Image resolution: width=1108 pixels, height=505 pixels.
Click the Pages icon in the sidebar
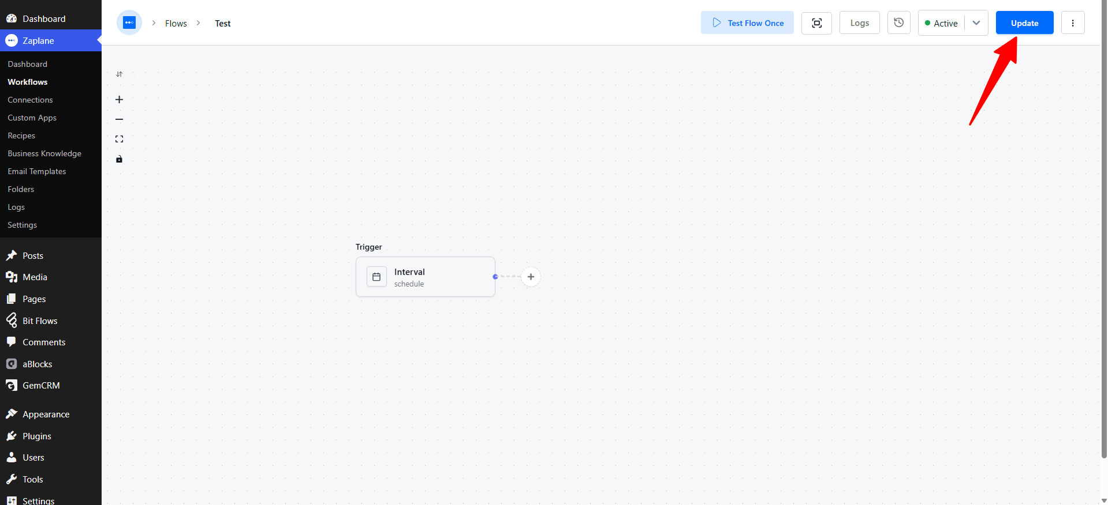tap(12, 299)
